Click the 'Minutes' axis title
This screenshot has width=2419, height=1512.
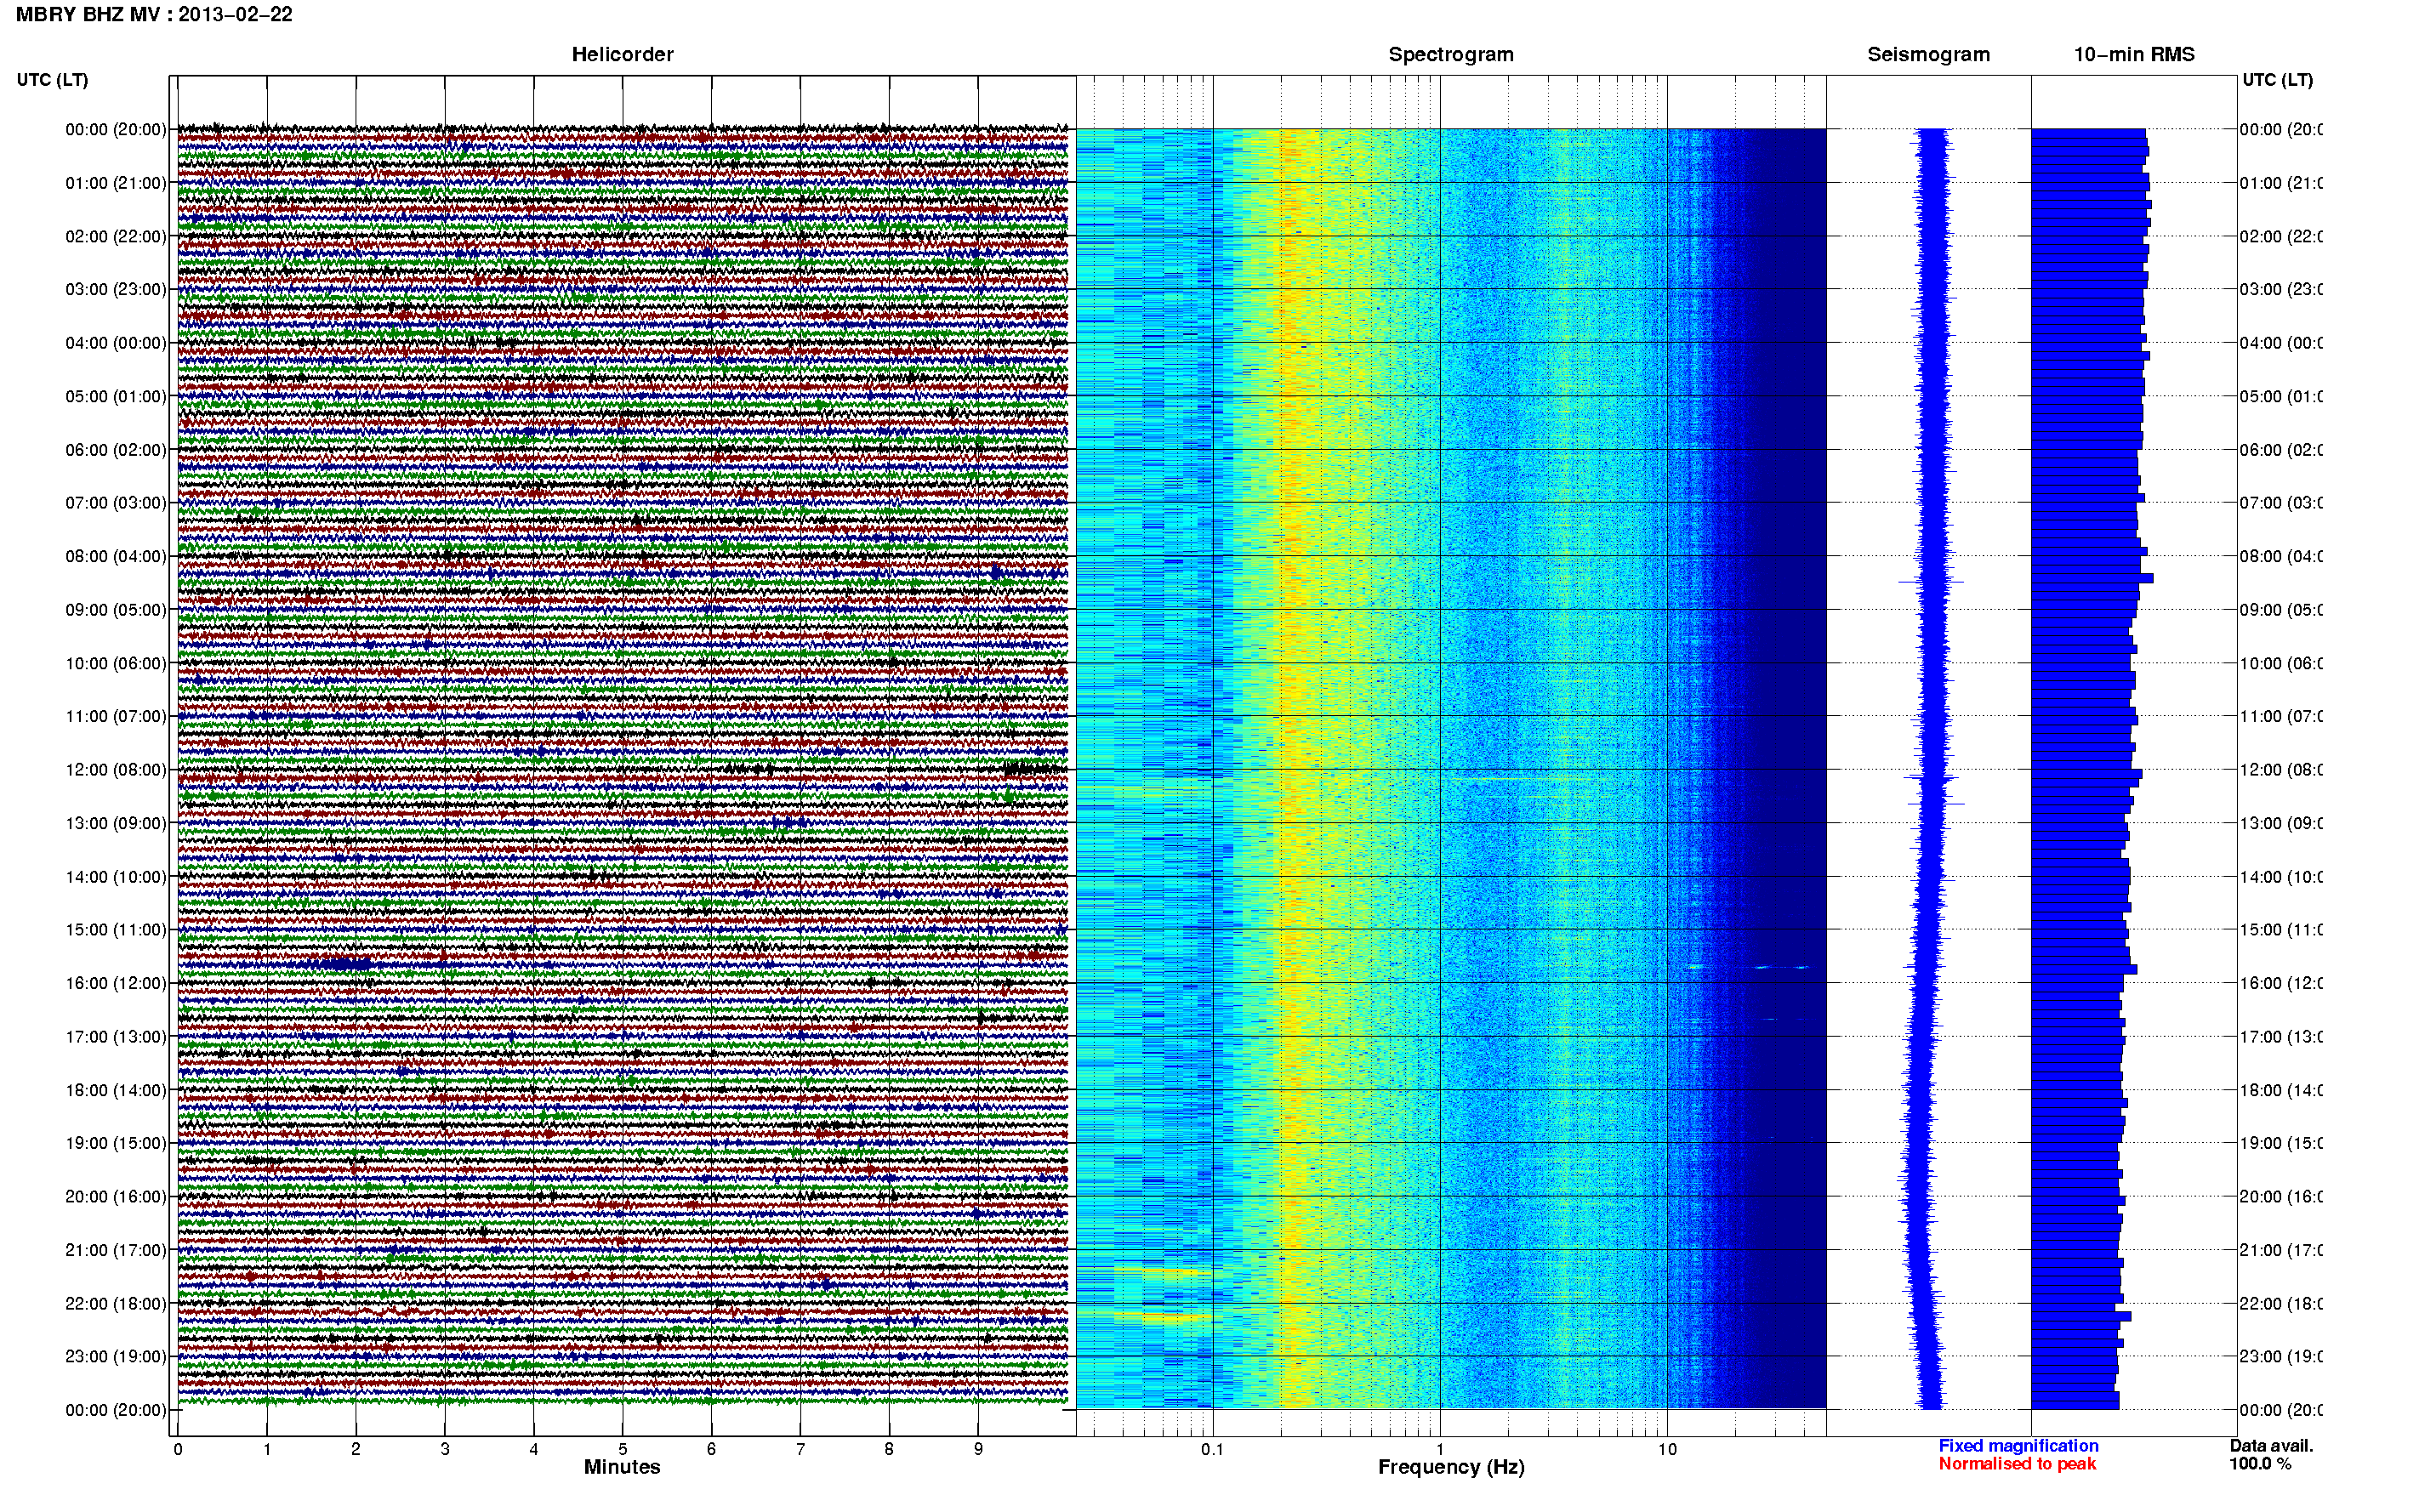(x=622, y=1467)
